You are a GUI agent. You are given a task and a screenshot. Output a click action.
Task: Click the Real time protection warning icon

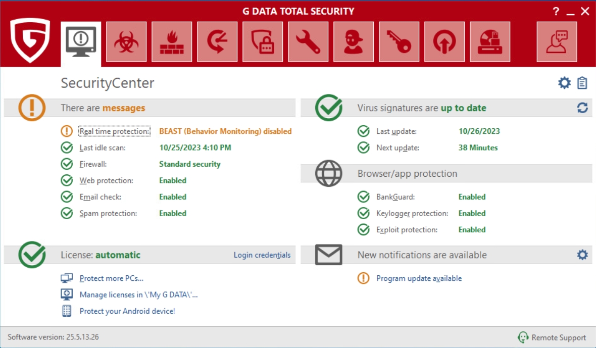[67, 131]
